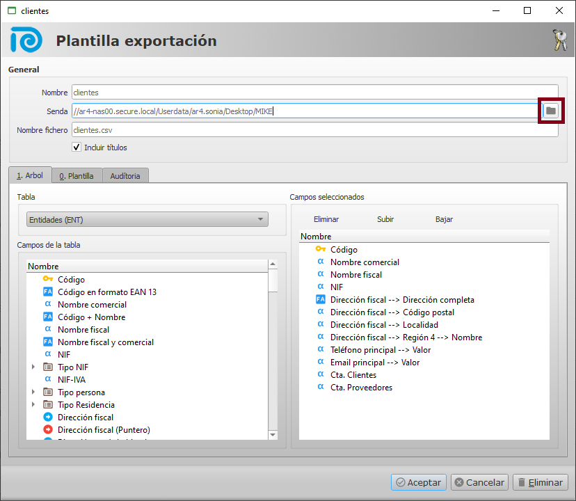
Task: Click the blue arrow icon for Dirección fiscal
Action: [48, 417]
